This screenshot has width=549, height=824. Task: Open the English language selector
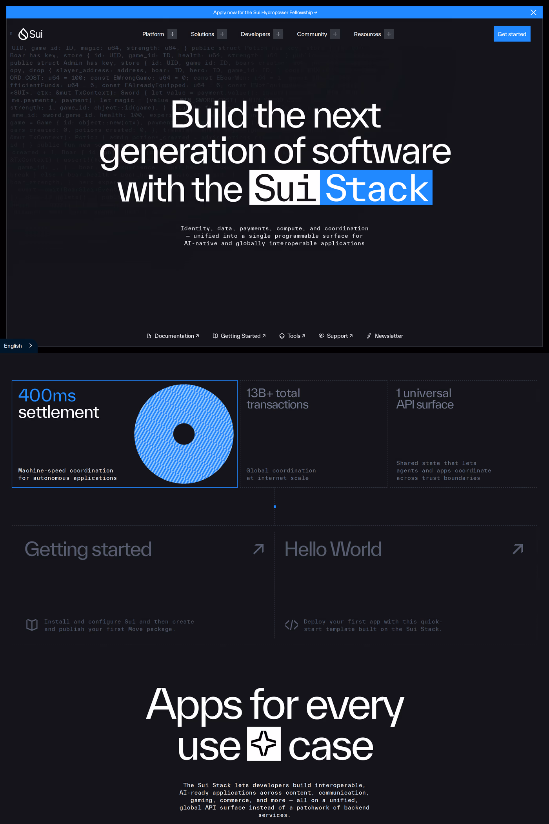click(x=18, y=346)
